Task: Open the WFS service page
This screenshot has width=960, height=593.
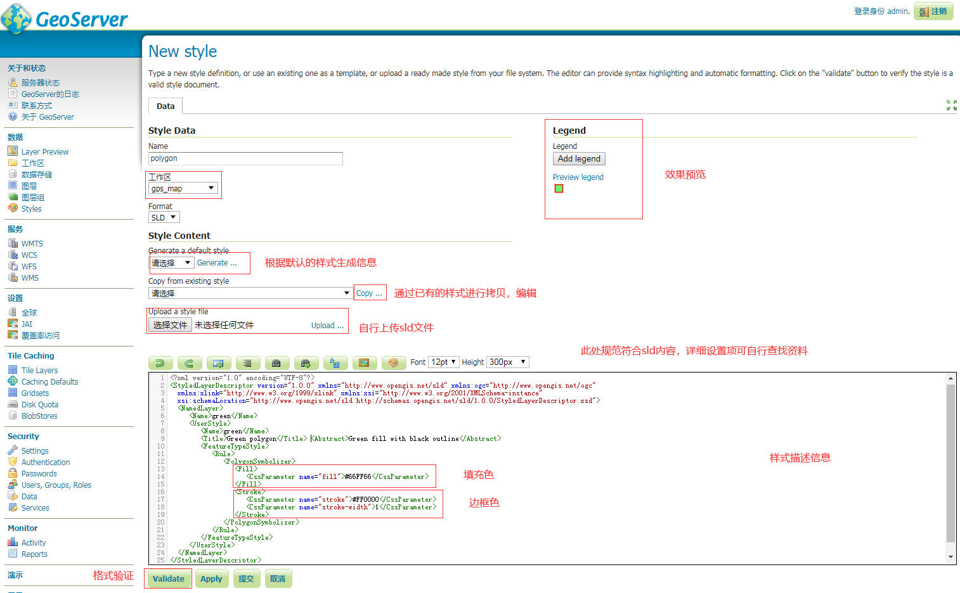Action: (x=29, y=267)
